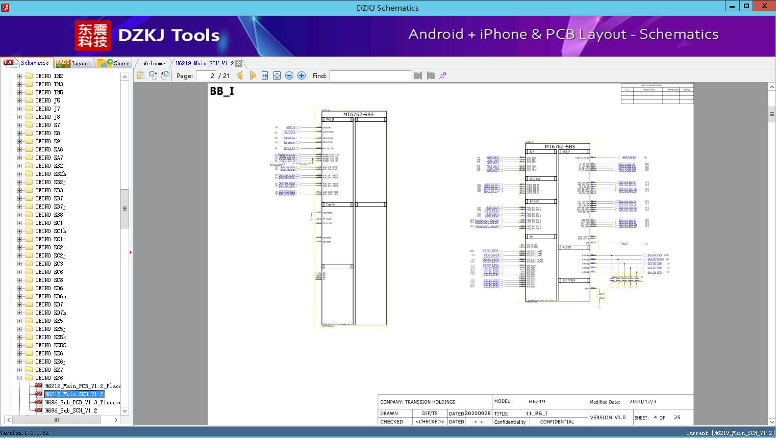This screenshot has width=776, height=438.
Task: Zoom out with the minus icon
Action: [289, 75]
